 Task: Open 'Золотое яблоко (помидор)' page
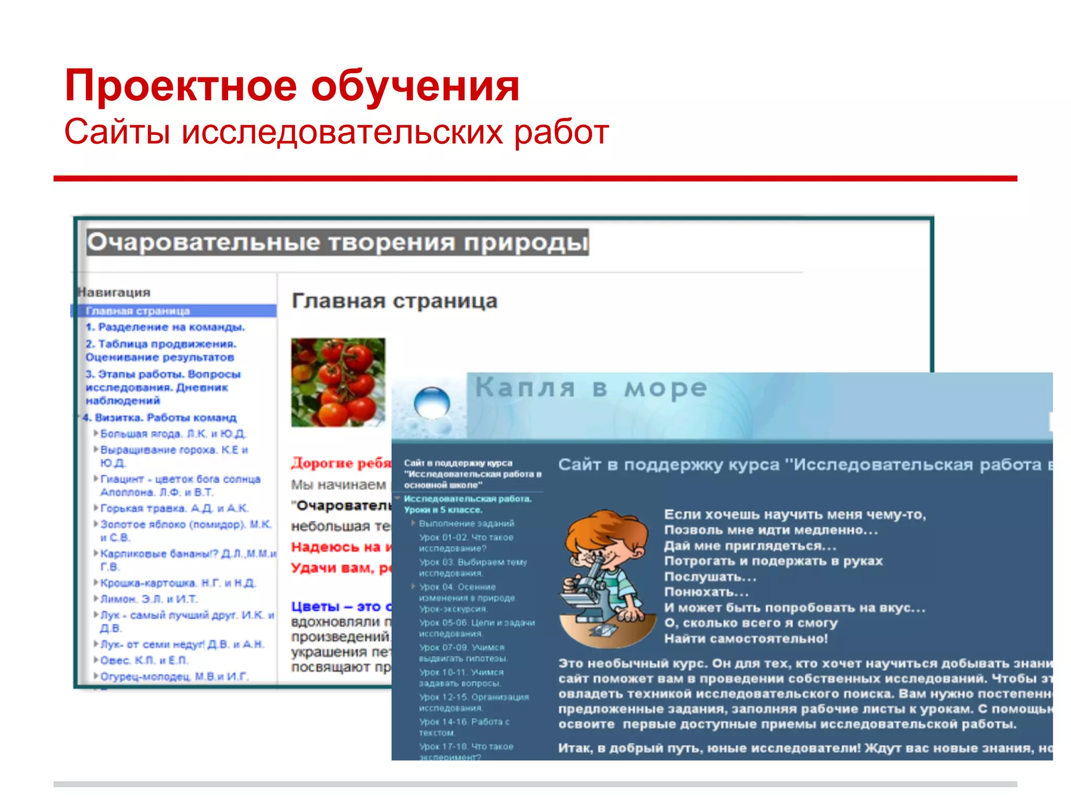tap(186, 531)
